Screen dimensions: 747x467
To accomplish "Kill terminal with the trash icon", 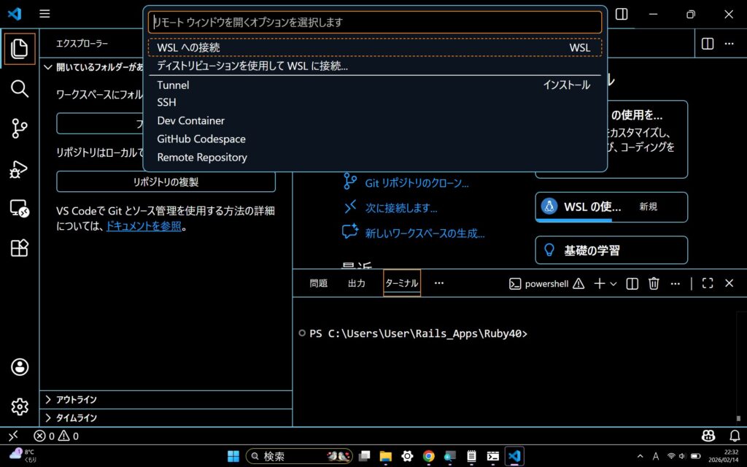I will 654,283.
